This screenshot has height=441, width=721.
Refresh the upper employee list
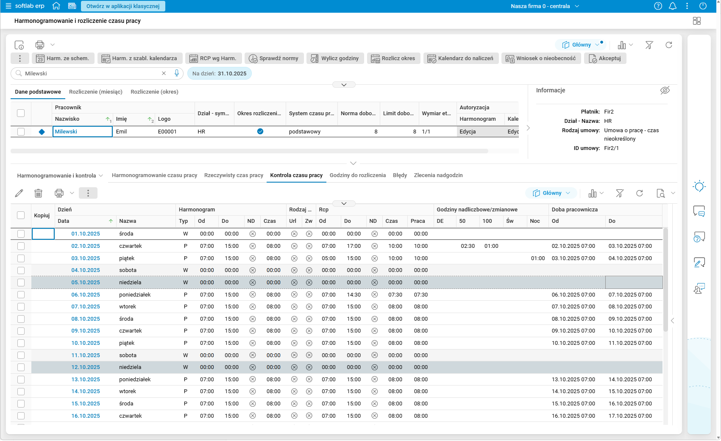668,45
